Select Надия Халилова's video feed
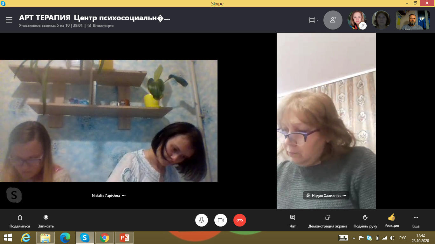This screenshot has height=244, width=435. coord(326,121)
